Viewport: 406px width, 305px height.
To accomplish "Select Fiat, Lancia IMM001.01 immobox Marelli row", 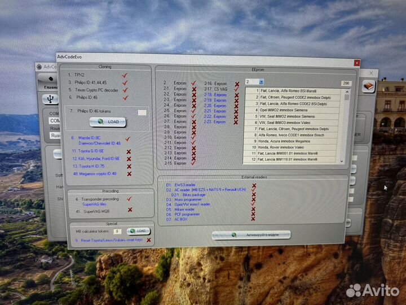I will pos(290,154).
